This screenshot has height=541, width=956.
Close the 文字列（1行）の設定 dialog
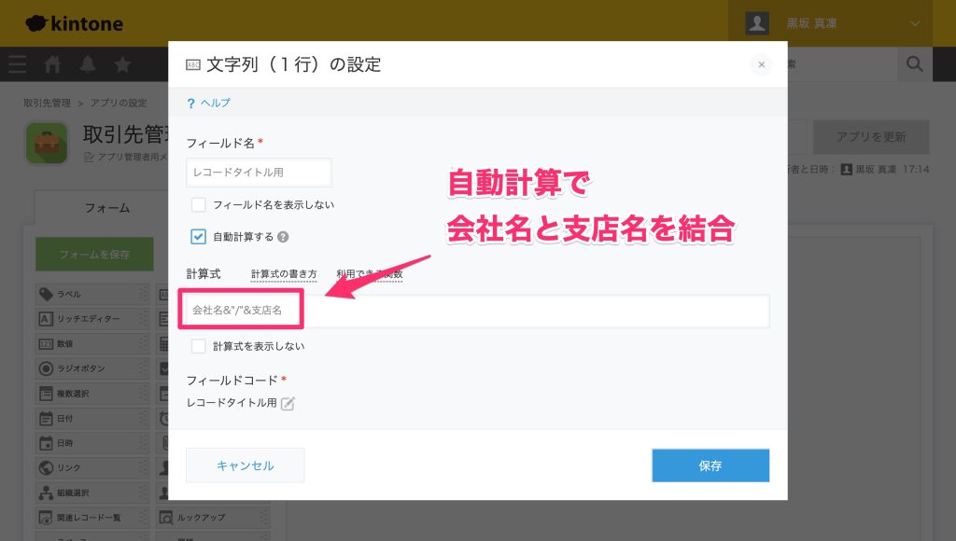761,64
